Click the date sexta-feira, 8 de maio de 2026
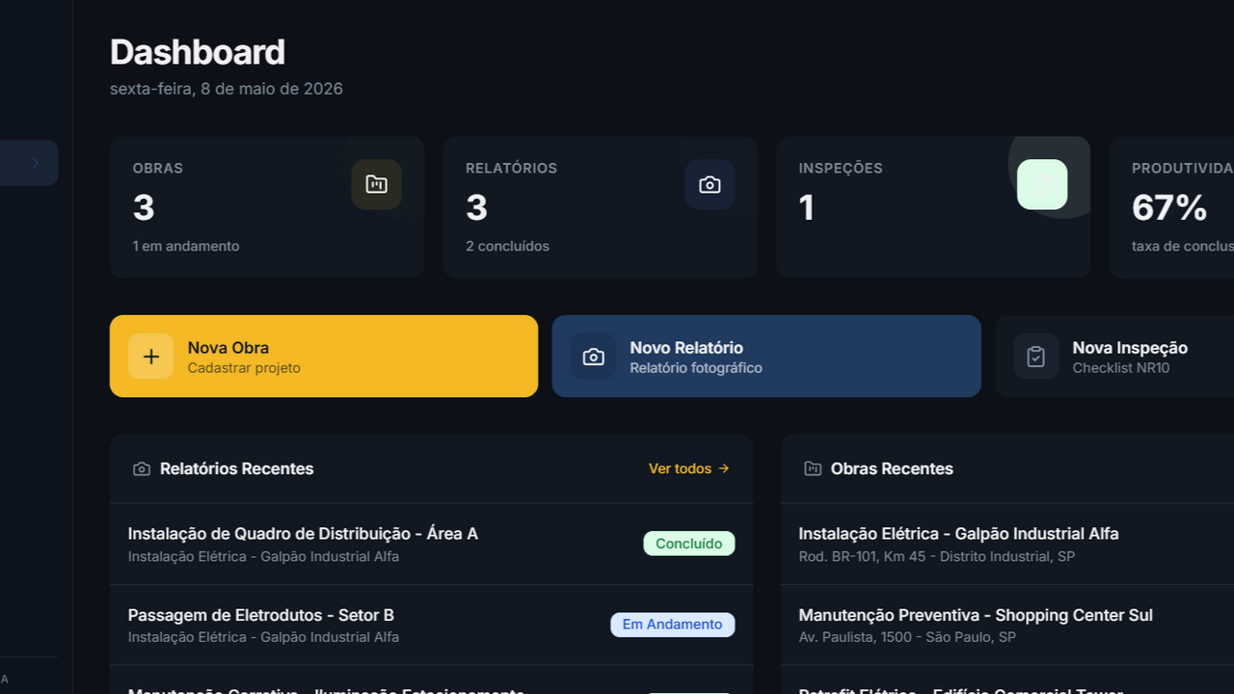The image size is (1234, 694). coord(227,89)
